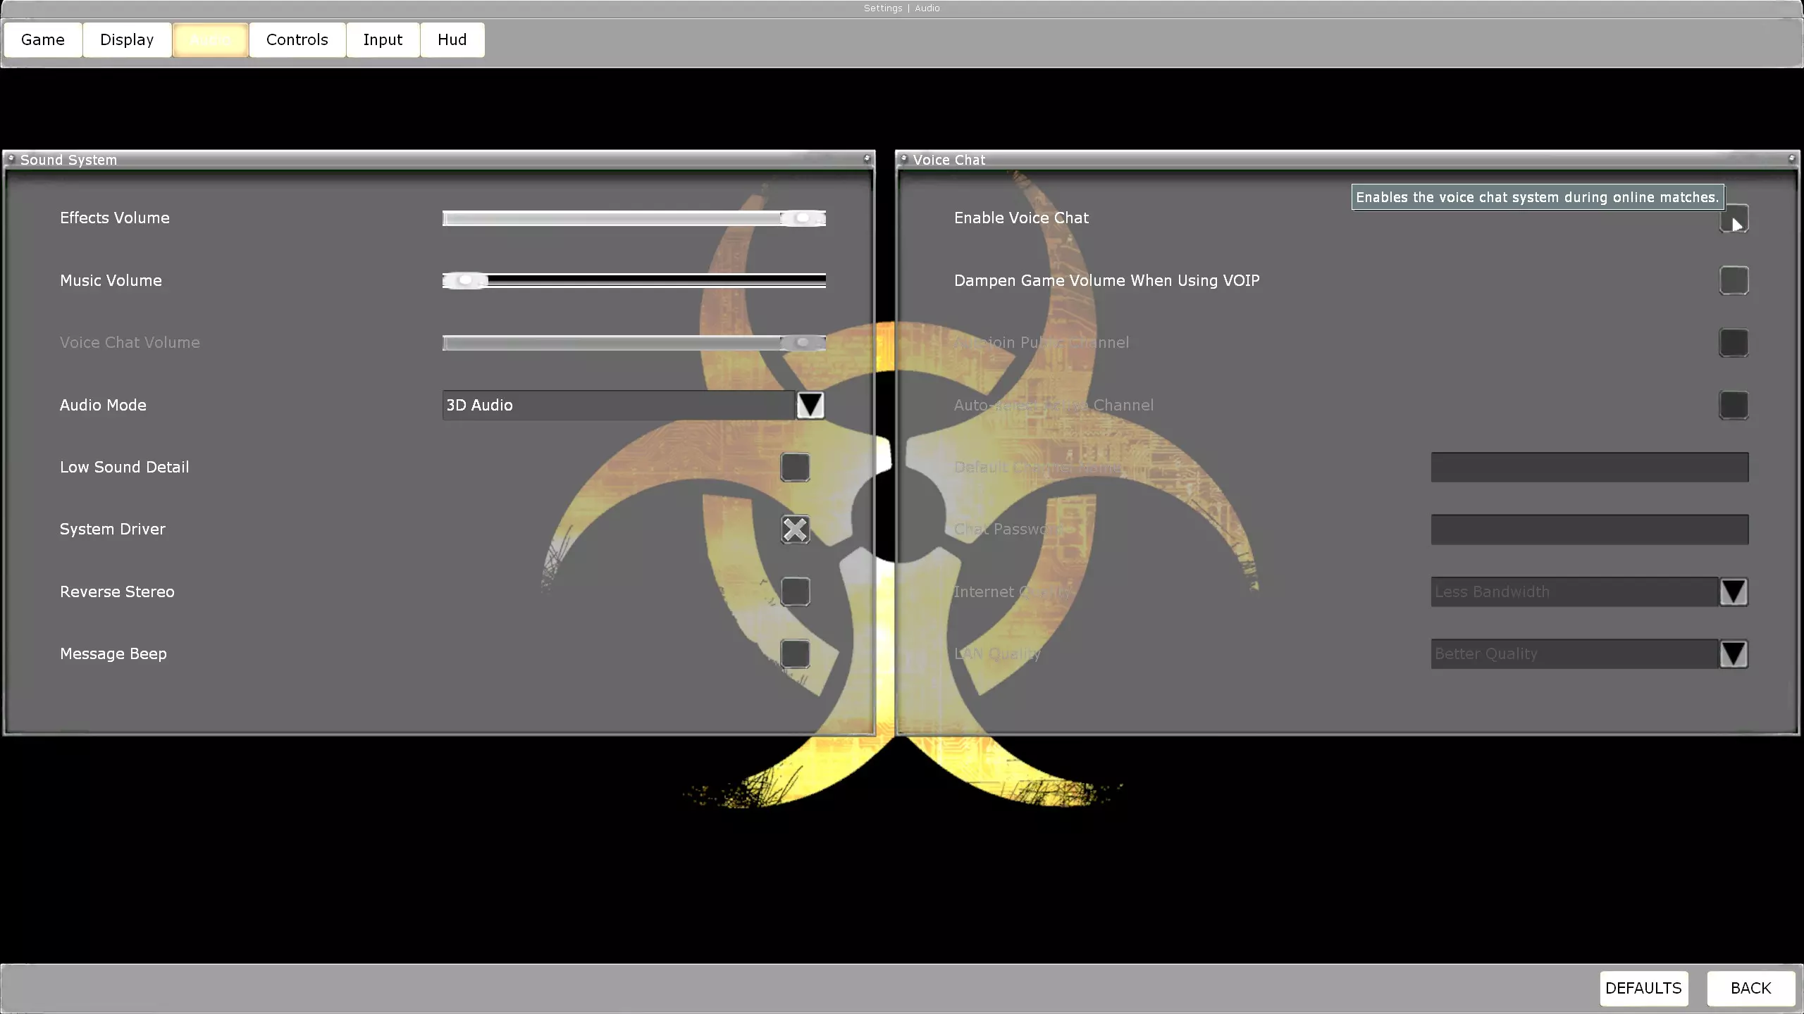Toggle Dampen Game Volume When Using VOIP
Viewport: 1804px width, 1014px height.
coord(1734,280)
